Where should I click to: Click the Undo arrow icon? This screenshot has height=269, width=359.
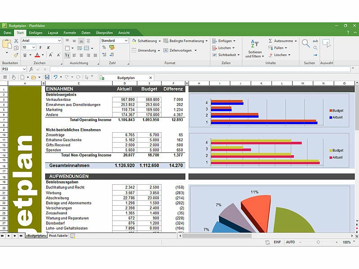55,77
